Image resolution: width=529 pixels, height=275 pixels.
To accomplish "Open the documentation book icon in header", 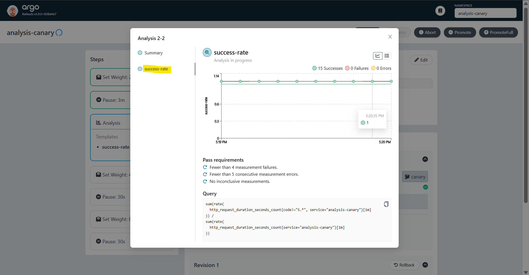I will coord(440,11).
